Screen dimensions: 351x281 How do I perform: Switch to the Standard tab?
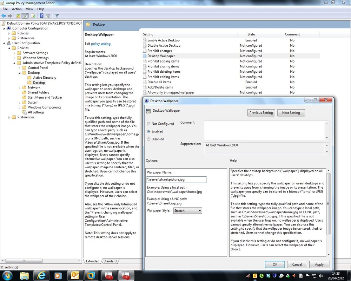110,261
